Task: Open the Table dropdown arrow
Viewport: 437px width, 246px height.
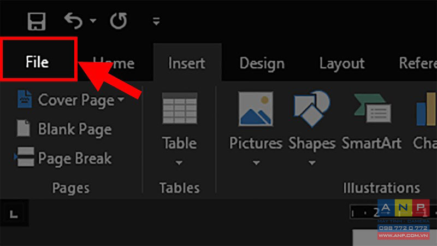Action: (x=179, y=162)
